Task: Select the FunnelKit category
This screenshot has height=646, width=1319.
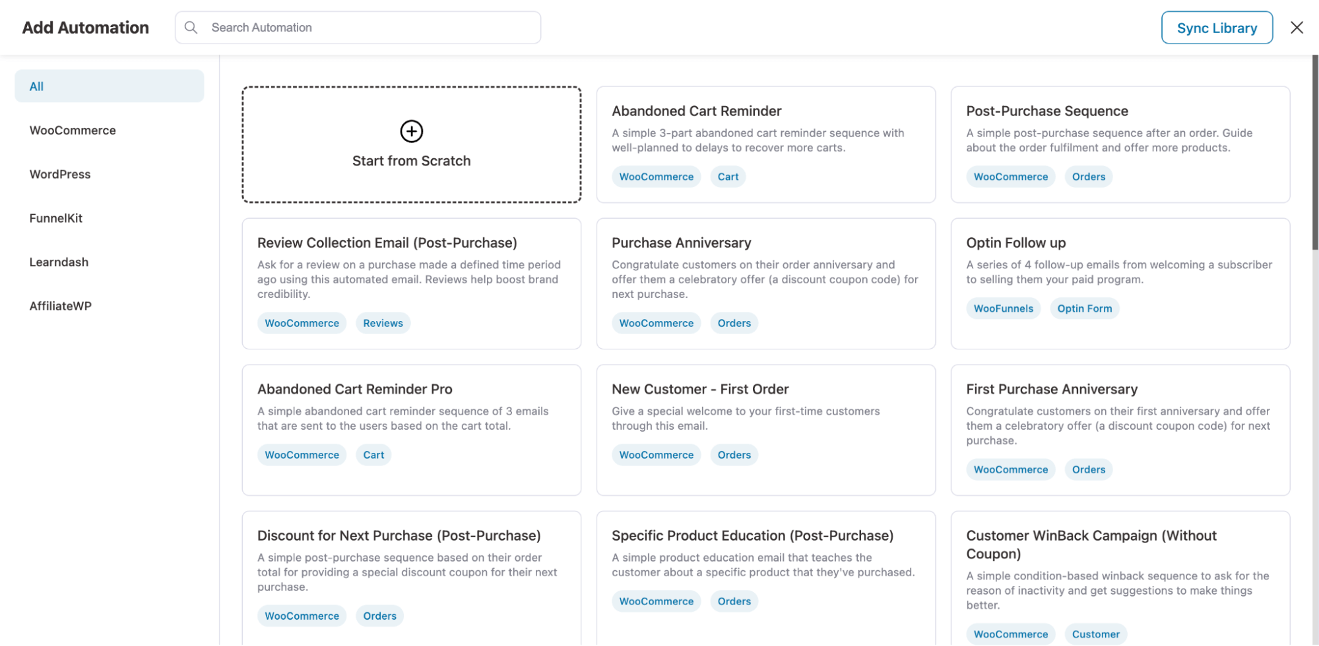Action: [x=56, y=218]
